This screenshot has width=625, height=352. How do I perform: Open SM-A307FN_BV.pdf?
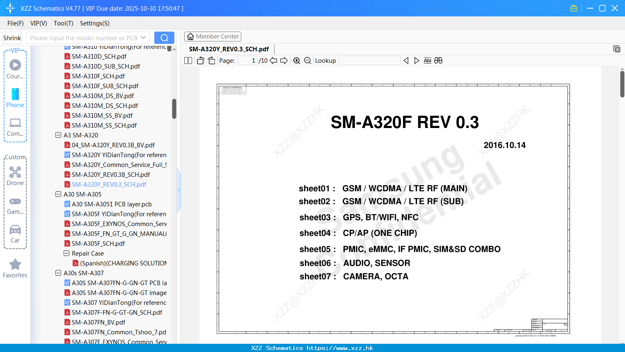98,322
